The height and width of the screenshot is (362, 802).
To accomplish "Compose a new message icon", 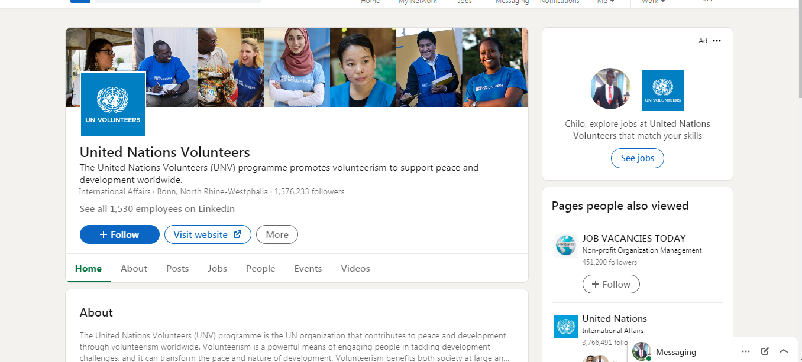I will [x=765, y=351].
